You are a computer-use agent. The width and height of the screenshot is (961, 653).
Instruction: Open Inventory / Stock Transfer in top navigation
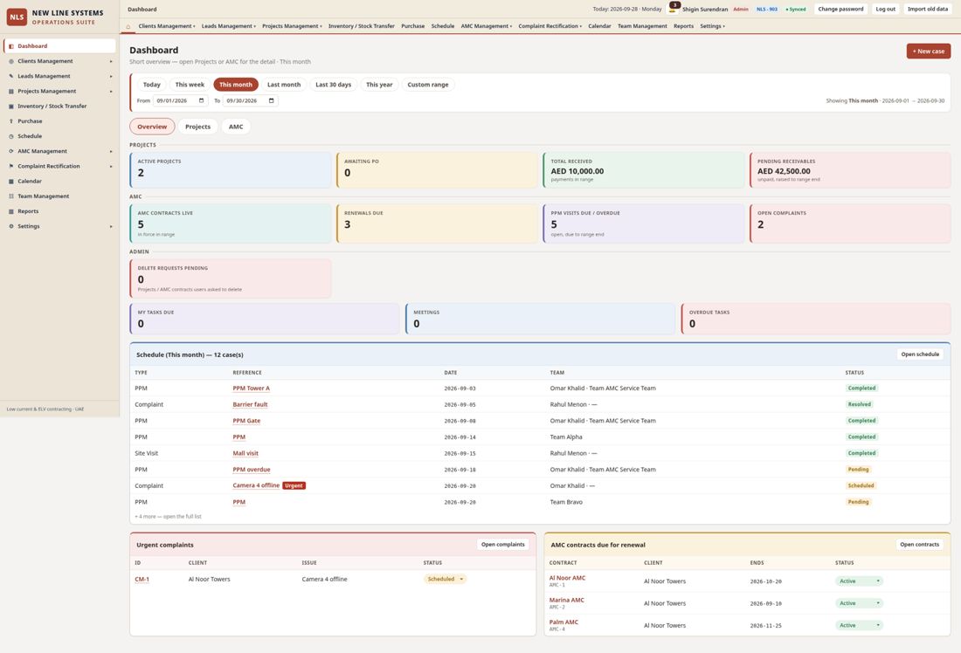[361, 26]
